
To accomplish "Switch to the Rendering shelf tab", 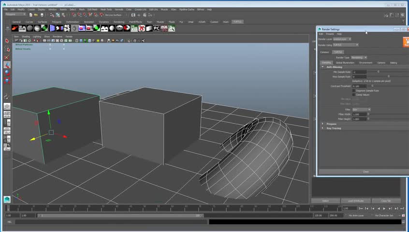I will click(119, 22).
